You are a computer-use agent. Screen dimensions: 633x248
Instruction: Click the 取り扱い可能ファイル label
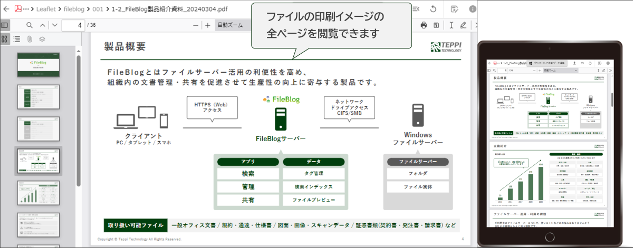pyautogui.click(x=136, y=225)
